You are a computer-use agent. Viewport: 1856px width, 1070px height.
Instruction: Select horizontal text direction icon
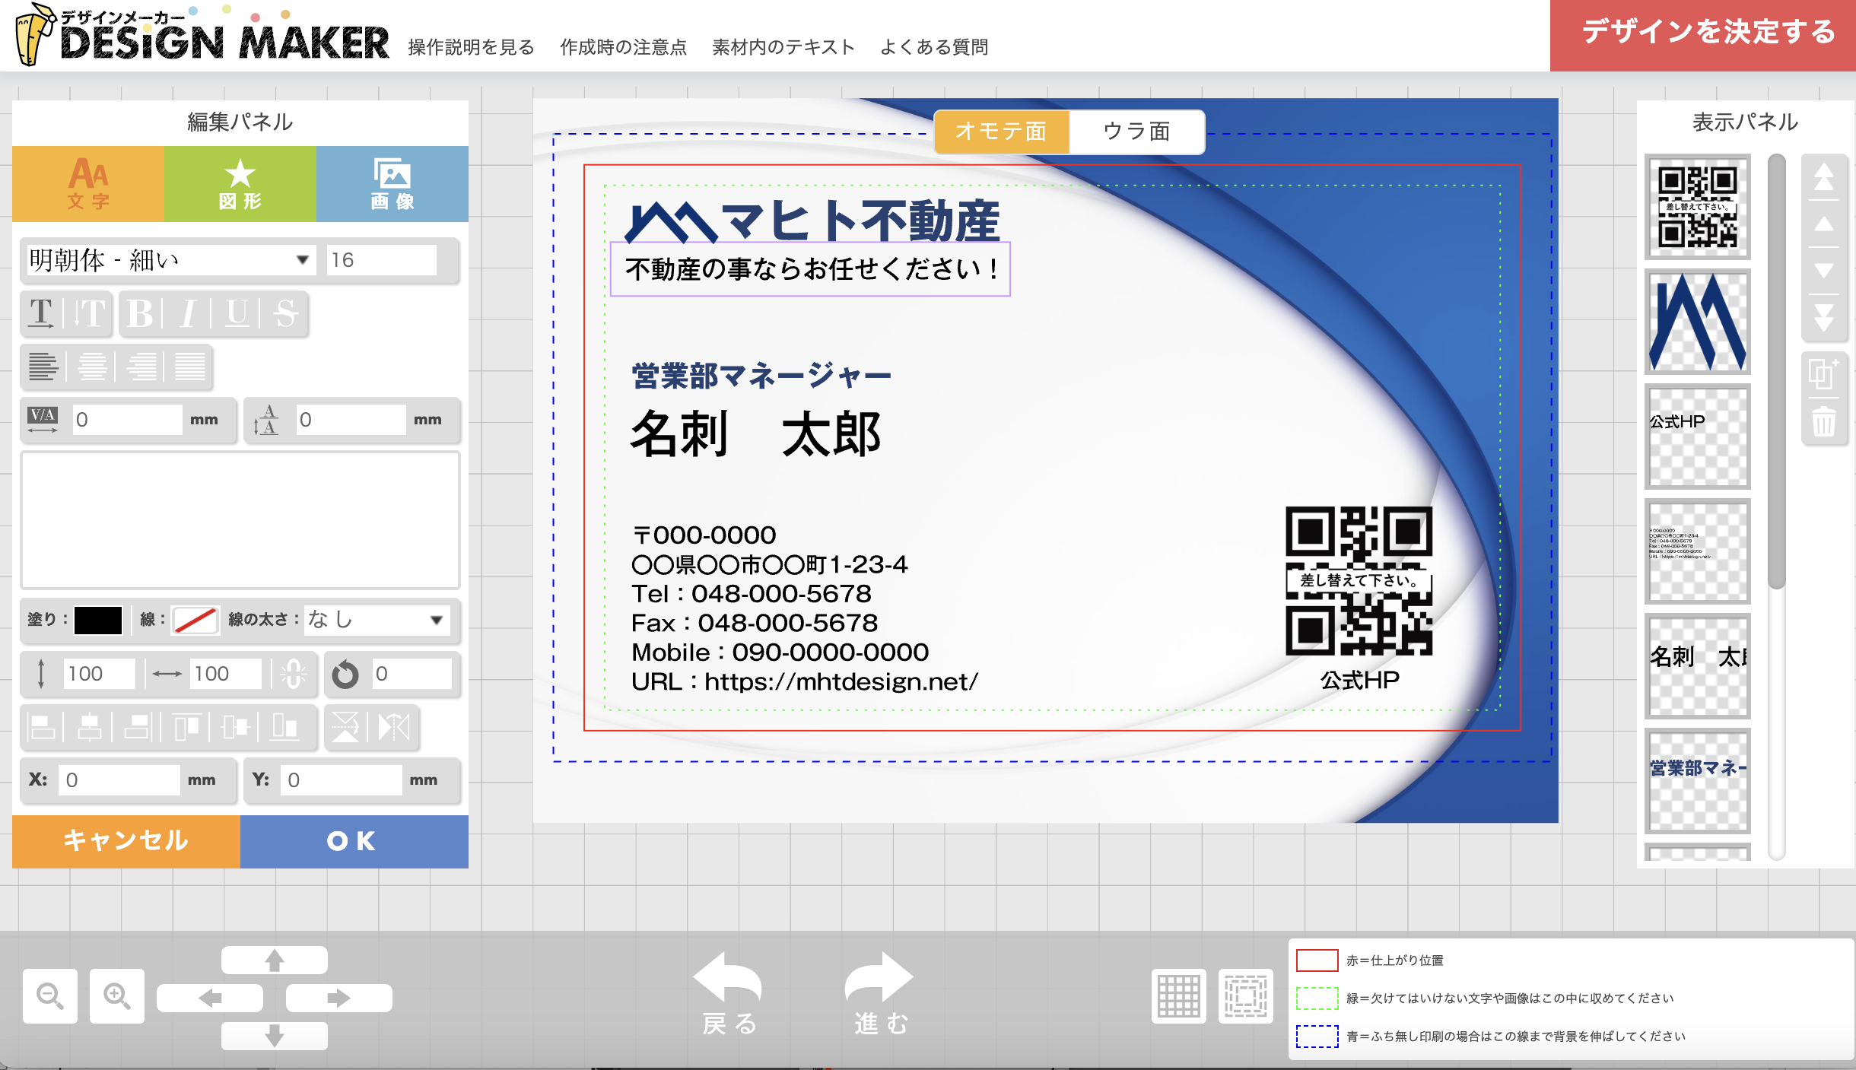(42, 313)
